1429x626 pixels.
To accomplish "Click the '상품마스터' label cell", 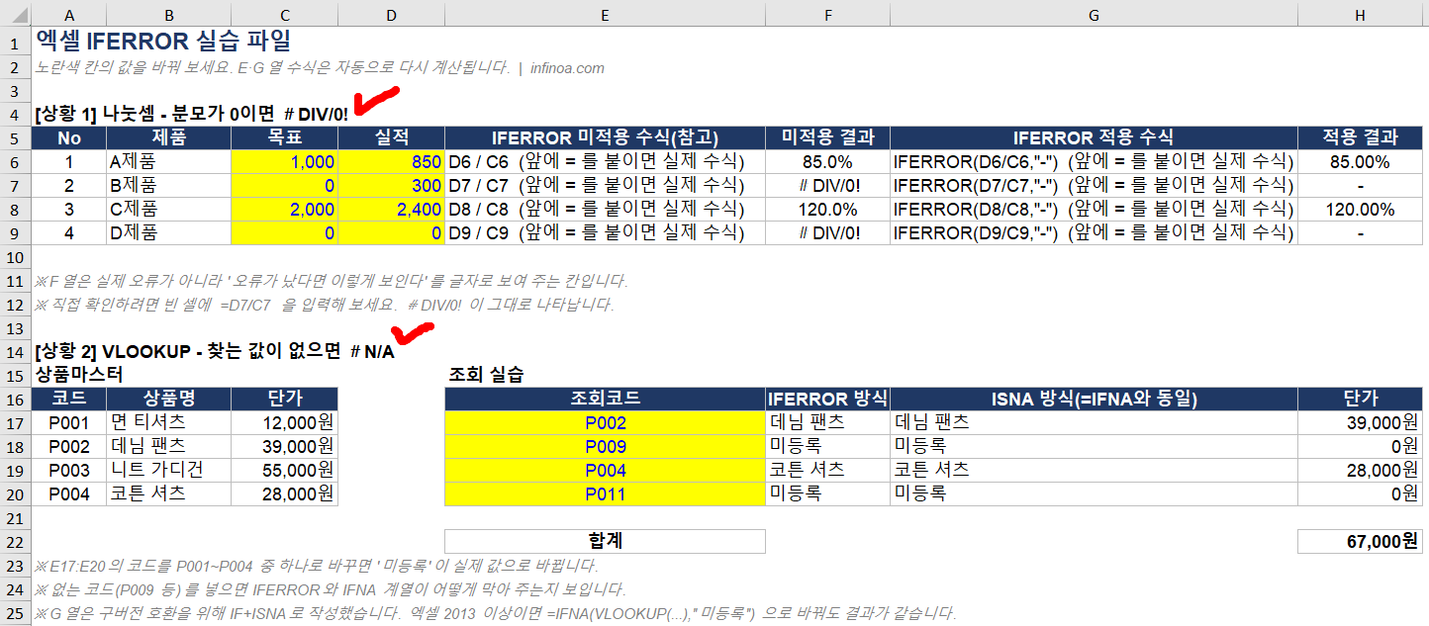I will [x=79, y=375].
